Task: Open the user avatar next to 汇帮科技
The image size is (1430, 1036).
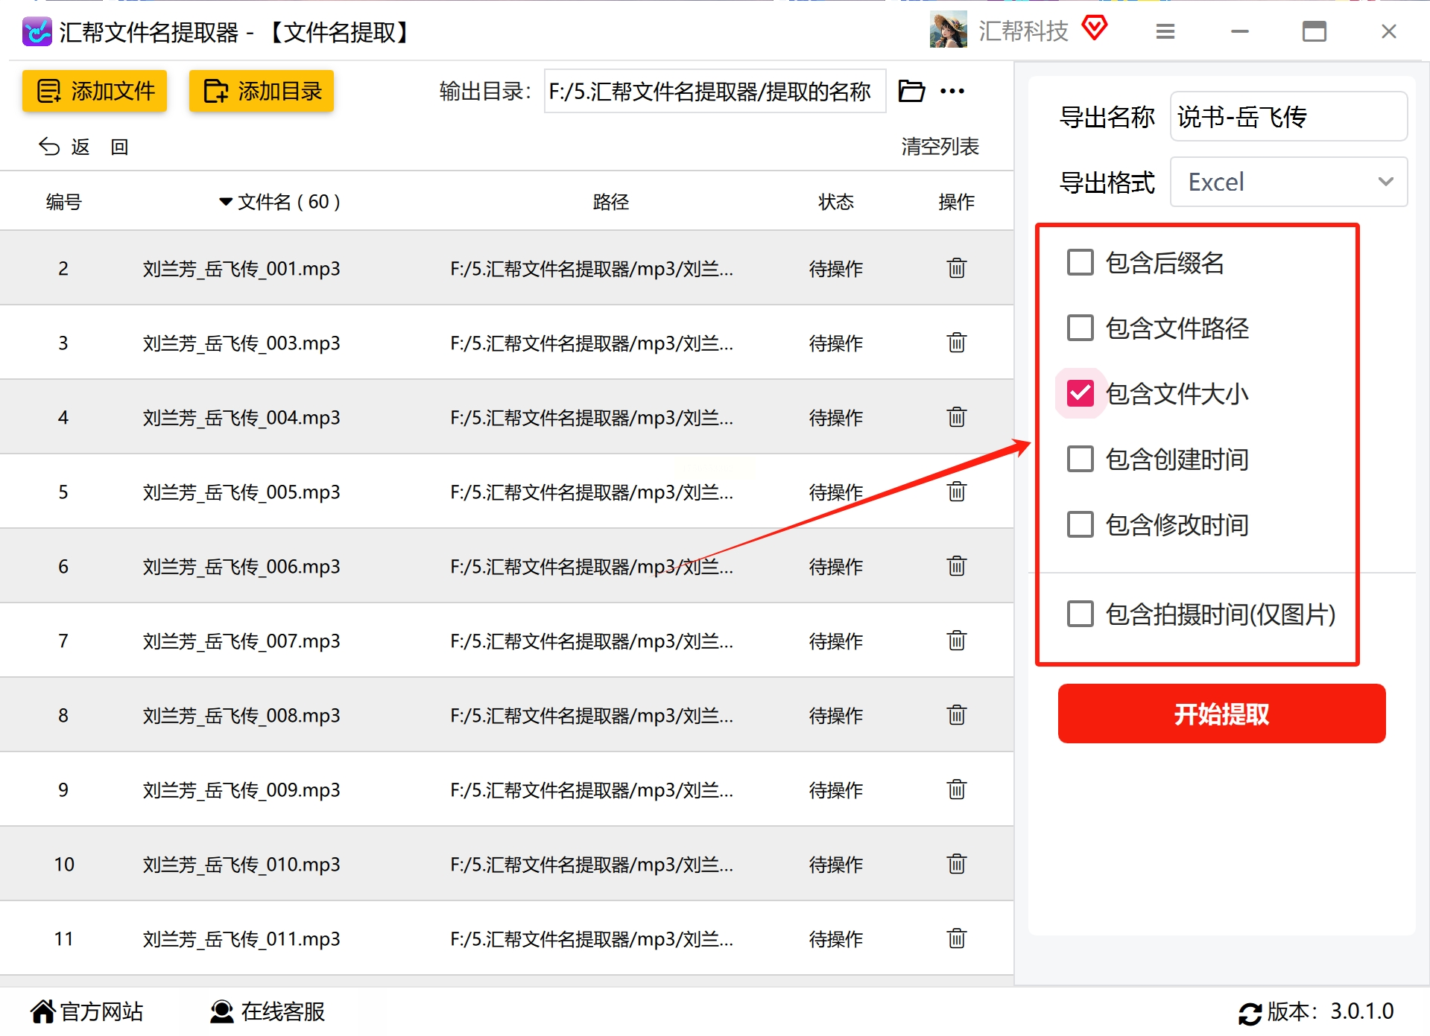Action: click(x=948, y=31)
